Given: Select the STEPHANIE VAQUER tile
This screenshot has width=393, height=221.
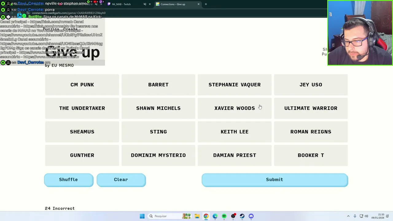Looking at the screenshot, I should pos(235,85).
